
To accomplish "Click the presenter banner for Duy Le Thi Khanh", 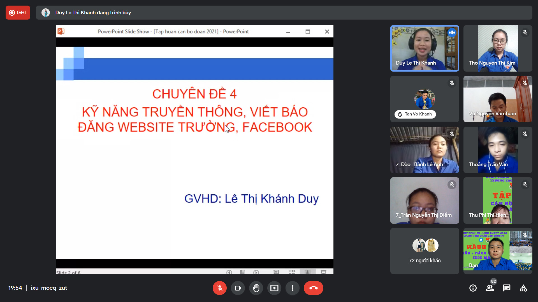I will pyautogui.click(x=93, y=13).
